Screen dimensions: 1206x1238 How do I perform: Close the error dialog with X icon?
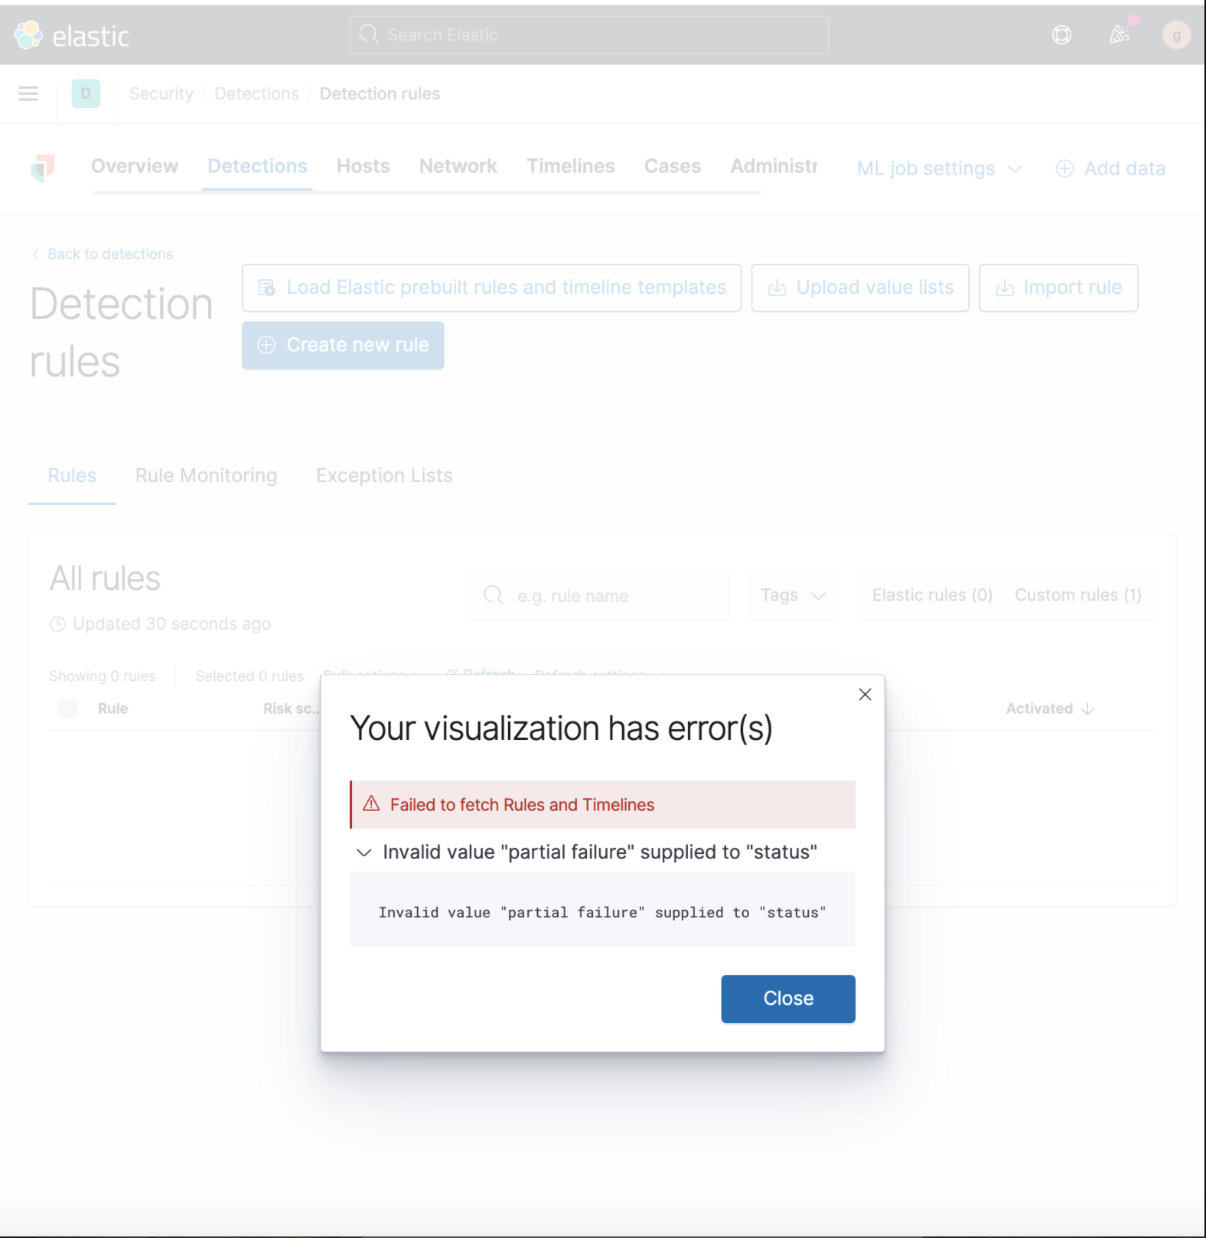coord(865,694)
